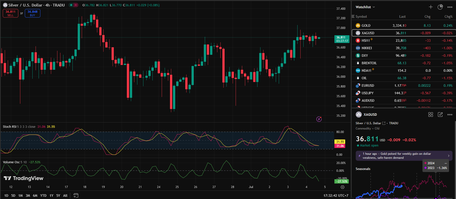
Task: Click the purple lightning bolt icon on chart
Action: [319, 119]
